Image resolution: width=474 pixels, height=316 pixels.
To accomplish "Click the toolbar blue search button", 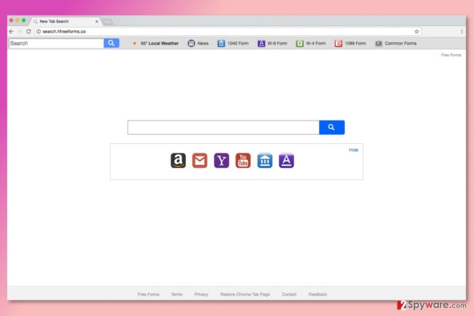I will 111,43.
